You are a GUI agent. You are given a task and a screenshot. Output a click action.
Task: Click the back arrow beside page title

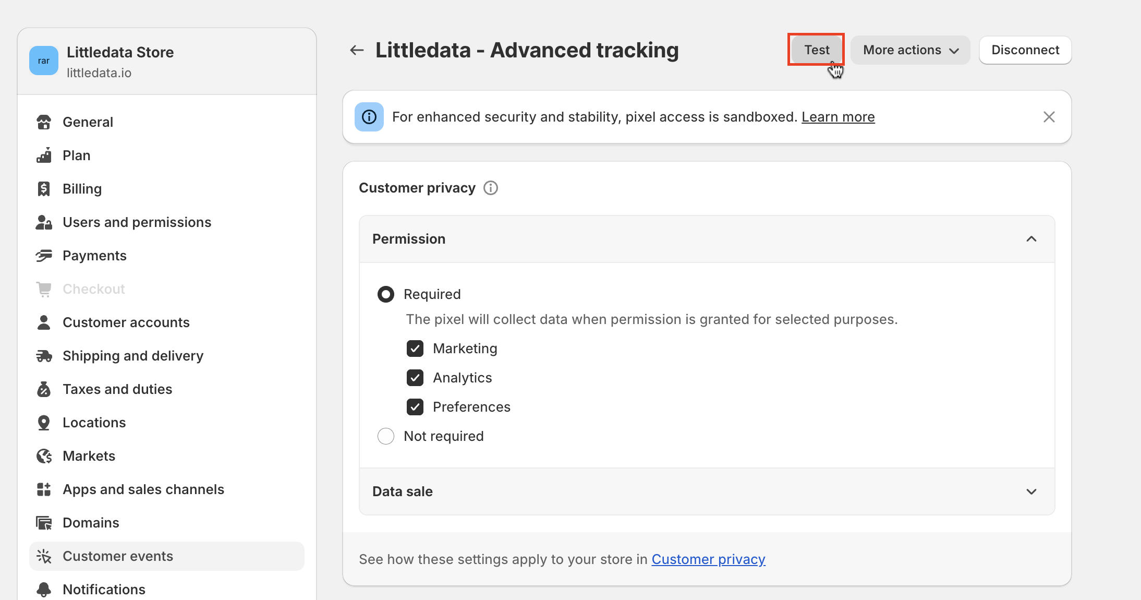pos(357,50)
